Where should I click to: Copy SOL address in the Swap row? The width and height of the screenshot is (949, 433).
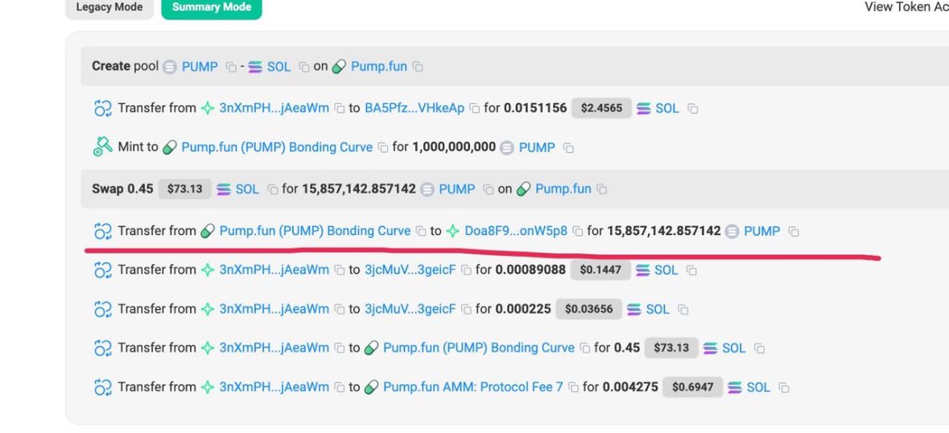pos(273,189)
